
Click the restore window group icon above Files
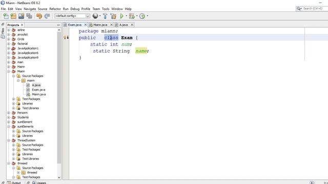point(3,24)
